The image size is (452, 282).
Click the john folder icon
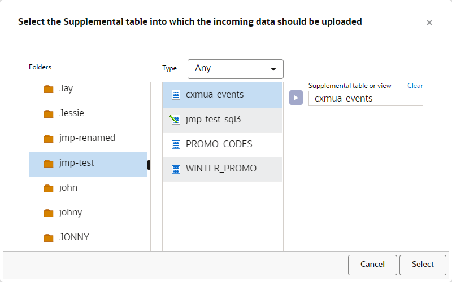48,188
